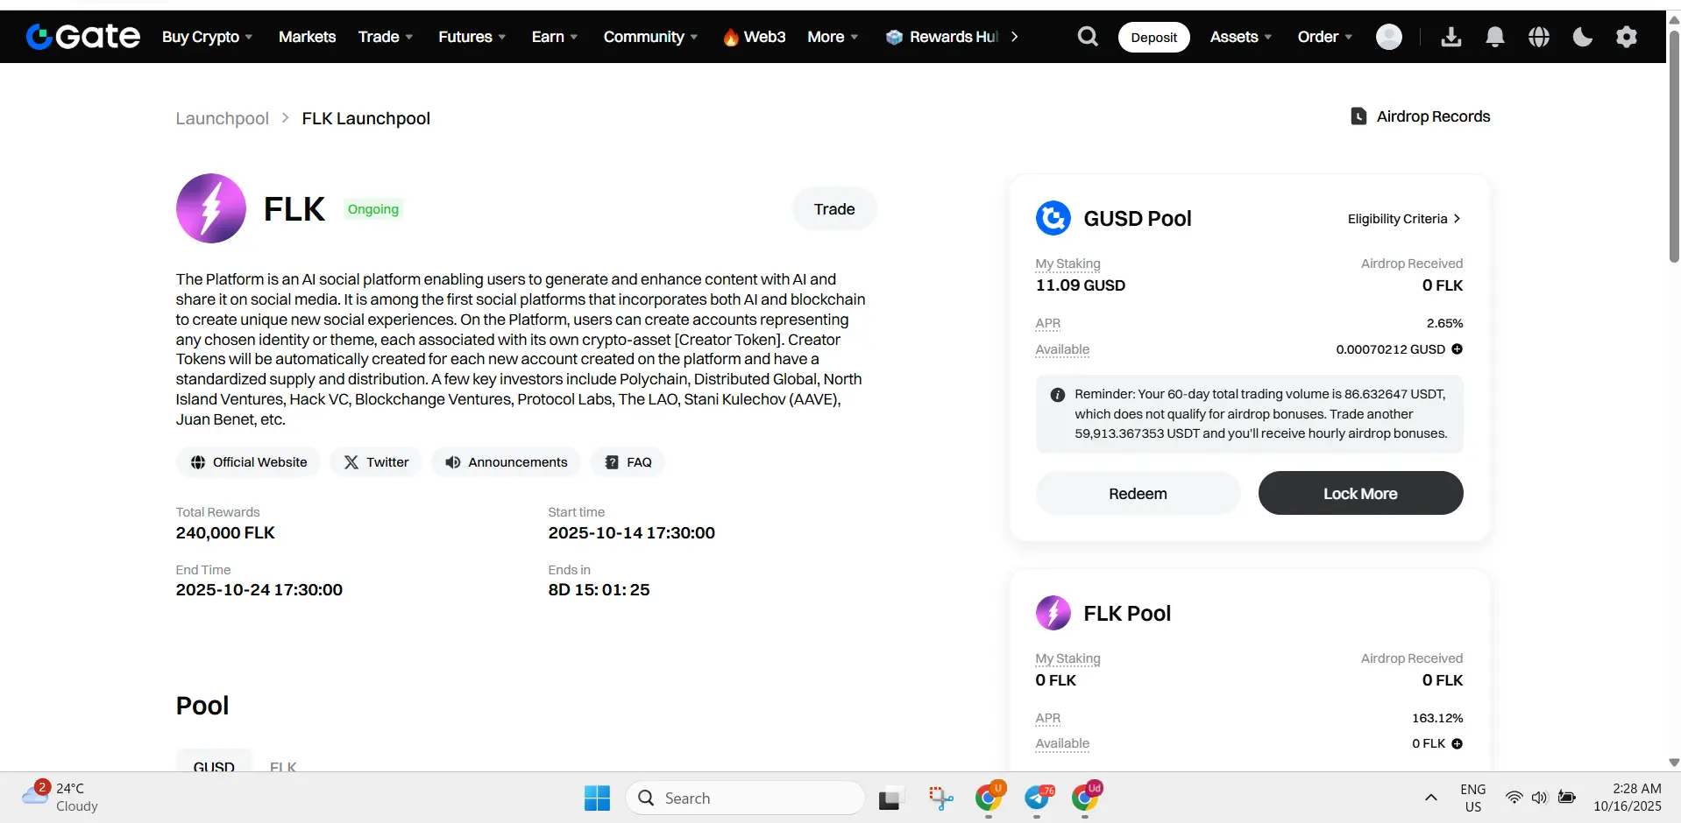The image size is (1681, 823).
Task: Open the Telegram taskbar icon
Action: pyautogui.click(x=1038, y=798)
